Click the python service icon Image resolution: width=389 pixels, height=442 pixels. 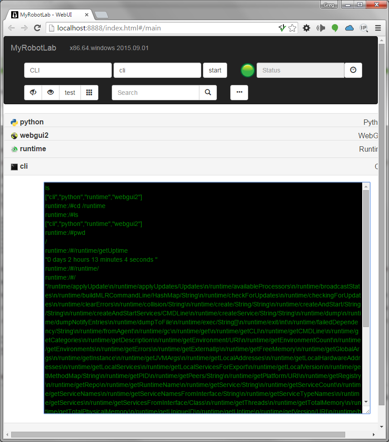point(14,122)
